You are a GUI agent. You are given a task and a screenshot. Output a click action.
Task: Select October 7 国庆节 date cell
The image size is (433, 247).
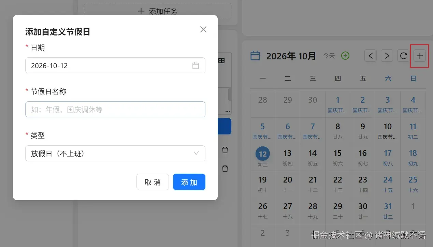pos(313,131)
